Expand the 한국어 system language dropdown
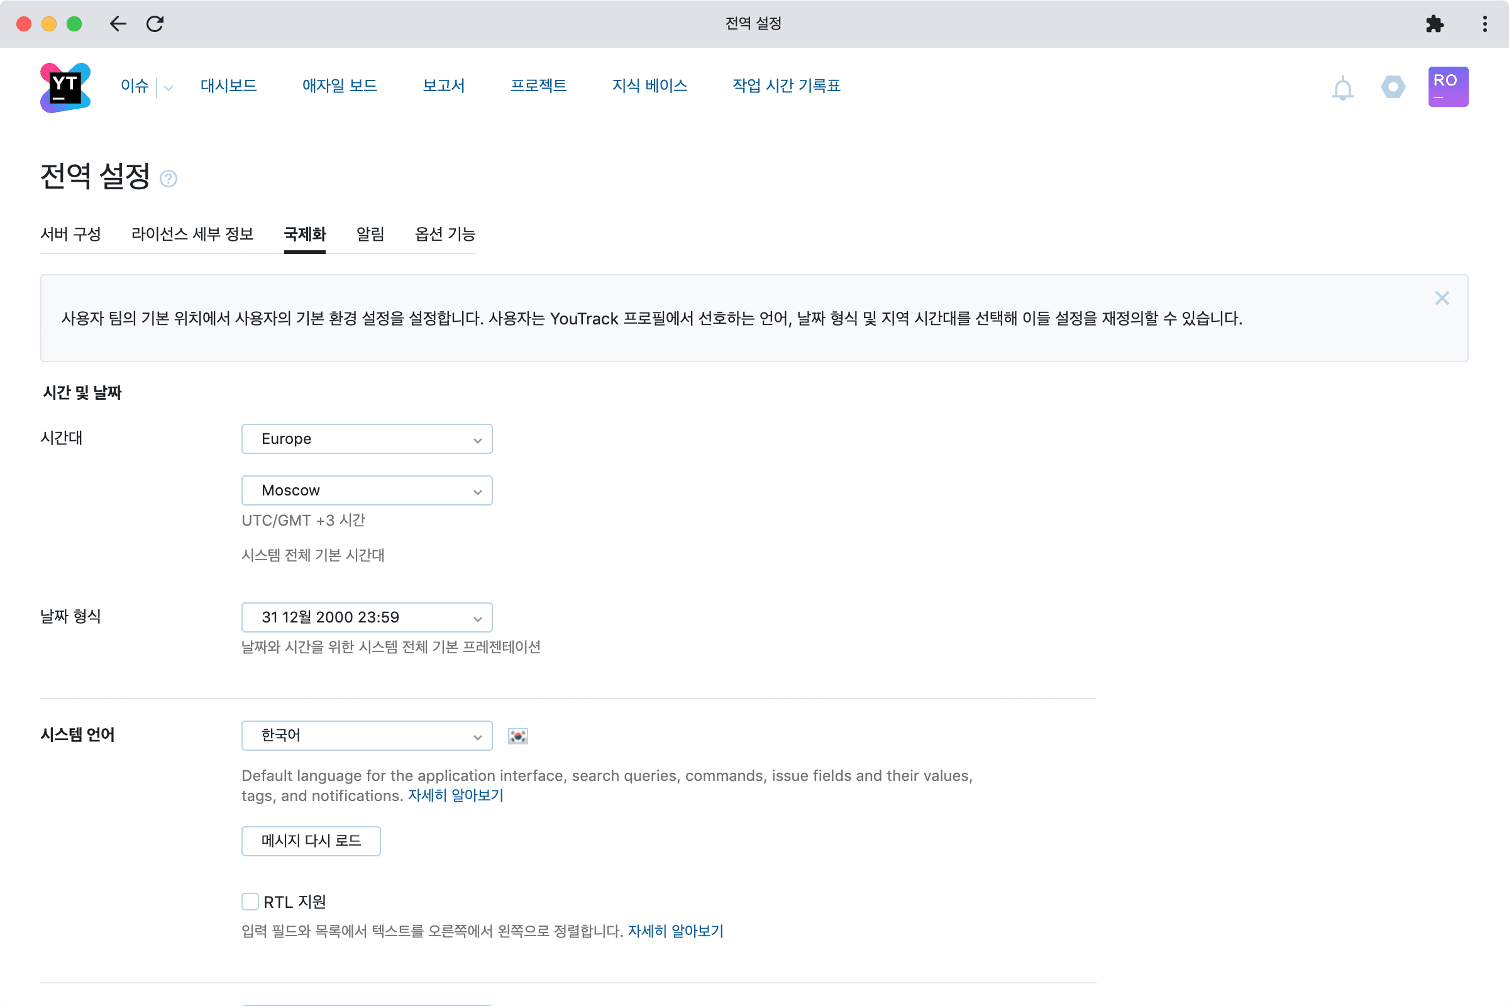 (367, 735)
